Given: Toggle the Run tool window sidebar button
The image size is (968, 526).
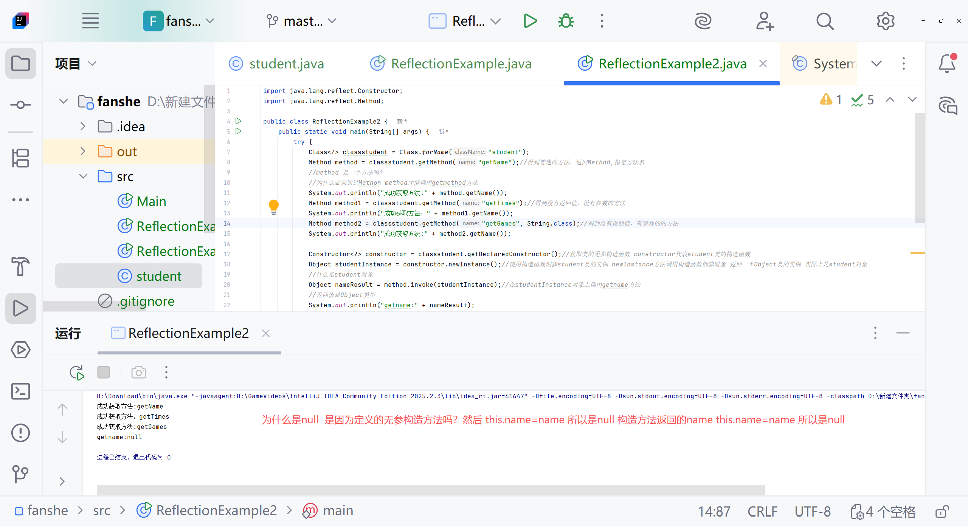Looking at the screenshot, I should click(x=20, y=308).
